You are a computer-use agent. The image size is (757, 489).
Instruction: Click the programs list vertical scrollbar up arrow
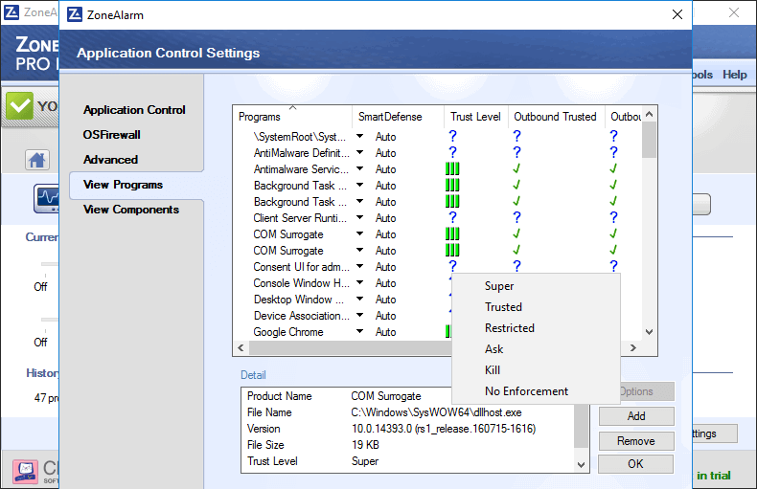[650, 114]
